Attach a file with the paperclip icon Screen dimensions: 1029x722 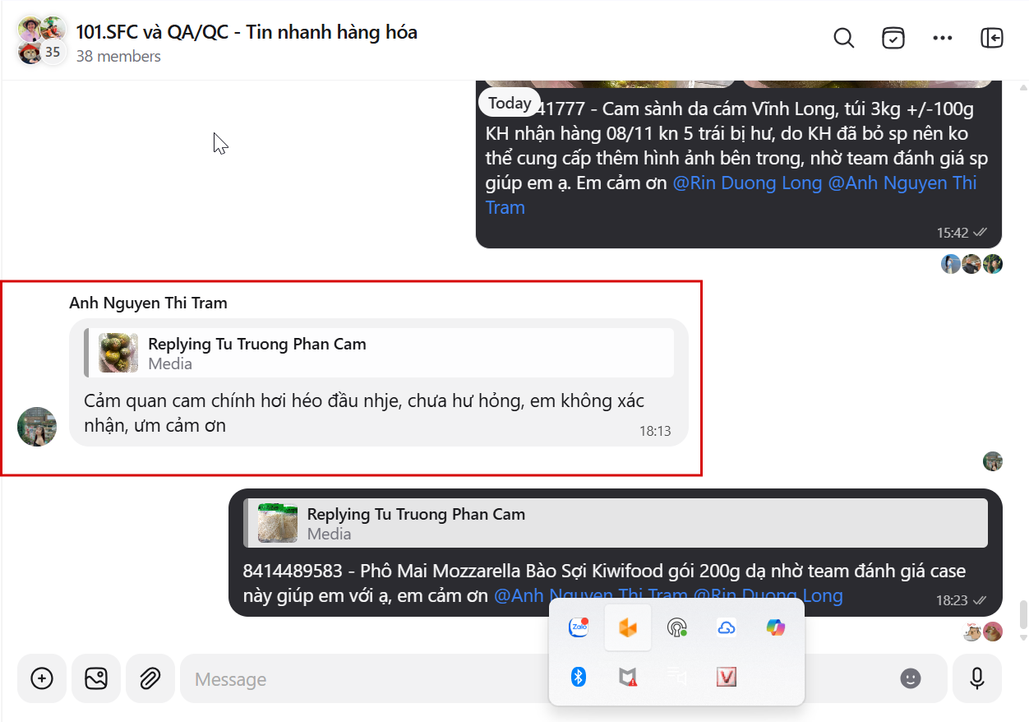click(150, 678)
